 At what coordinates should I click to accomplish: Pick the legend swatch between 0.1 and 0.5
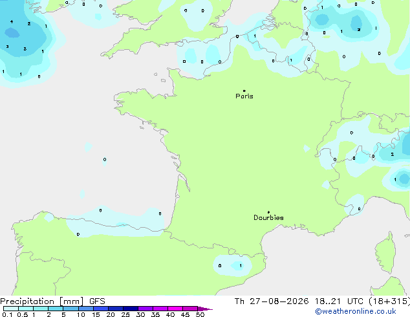pos(11,309)
